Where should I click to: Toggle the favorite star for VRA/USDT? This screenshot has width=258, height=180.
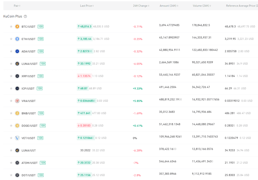click(11, 101)
